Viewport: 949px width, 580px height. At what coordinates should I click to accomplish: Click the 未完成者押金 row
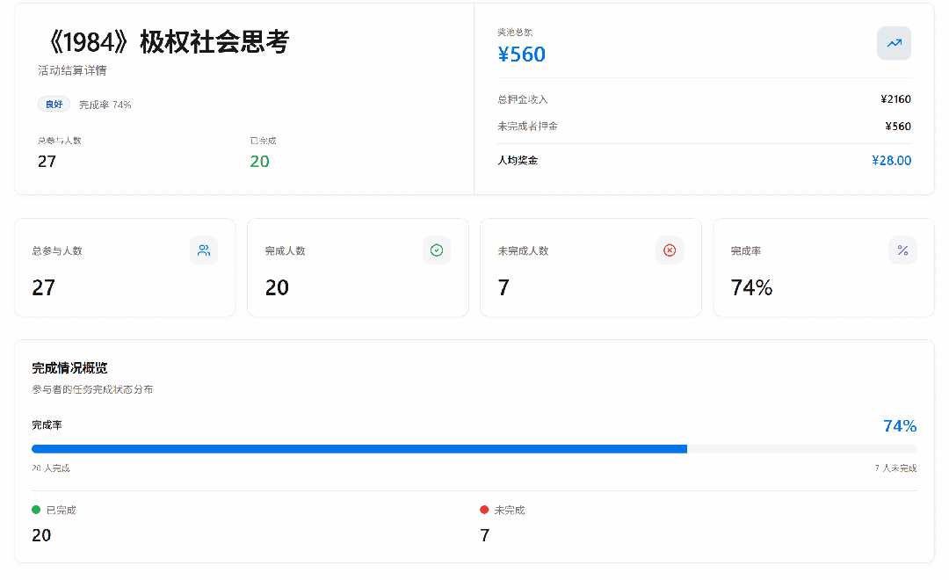coord(703,126)
